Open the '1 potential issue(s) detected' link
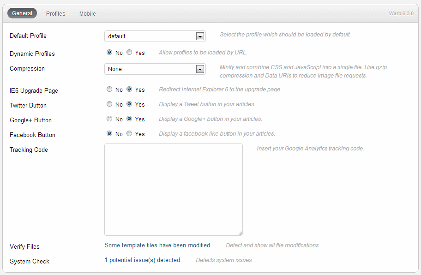This screenshot has width=421, height=275. pos(143,260)
